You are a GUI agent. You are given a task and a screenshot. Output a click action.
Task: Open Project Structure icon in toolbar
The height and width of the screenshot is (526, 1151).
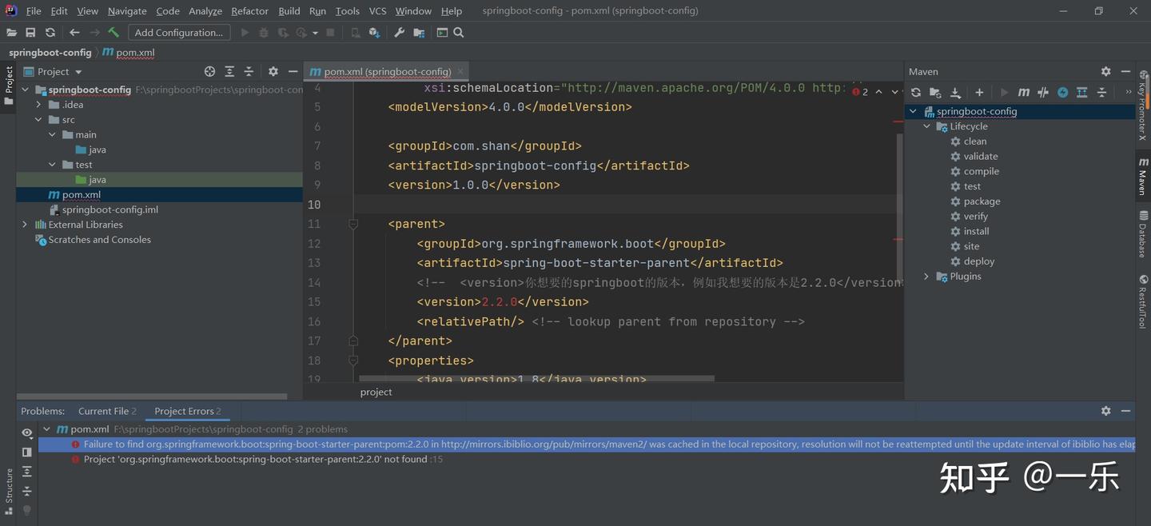point(419,33)
